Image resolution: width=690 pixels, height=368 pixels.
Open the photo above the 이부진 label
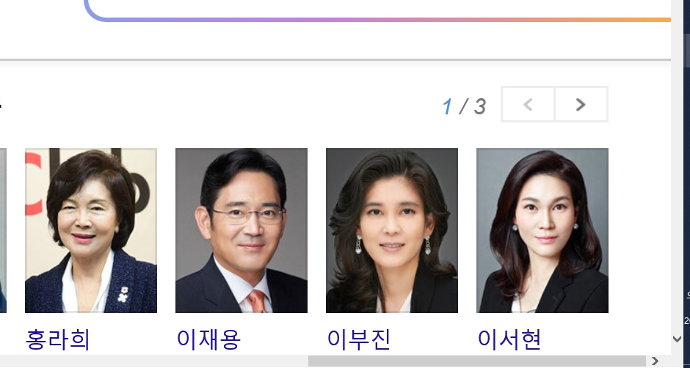tap(392, 230)
